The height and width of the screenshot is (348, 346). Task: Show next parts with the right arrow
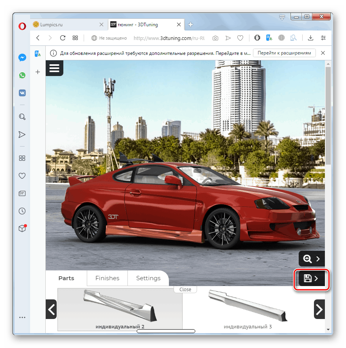pyautogui.click(x=319, y=309)
